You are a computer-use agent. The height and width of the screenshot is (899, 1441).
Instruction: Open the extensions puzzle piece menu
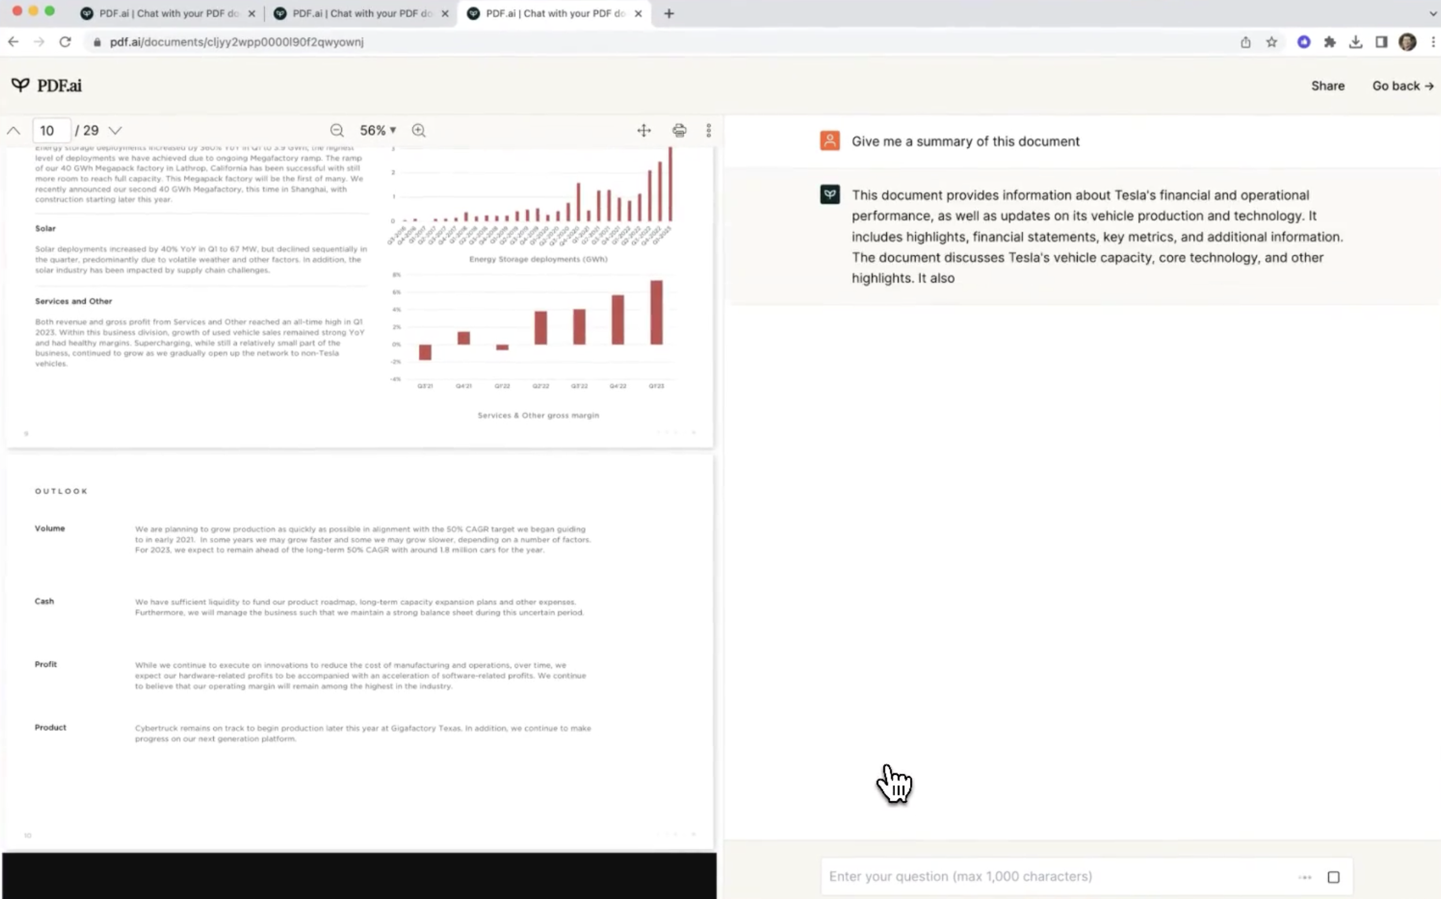pyautogui.click(x=1330, y=42)
